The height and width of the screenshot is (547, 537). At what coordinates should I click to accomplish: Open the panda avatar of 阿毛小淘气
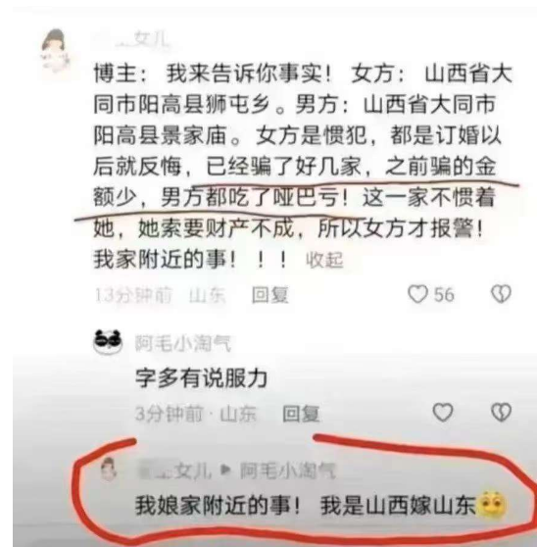(108, 342)
